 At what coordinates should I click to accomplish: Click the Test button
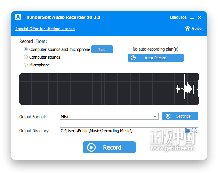coord(102,49)
